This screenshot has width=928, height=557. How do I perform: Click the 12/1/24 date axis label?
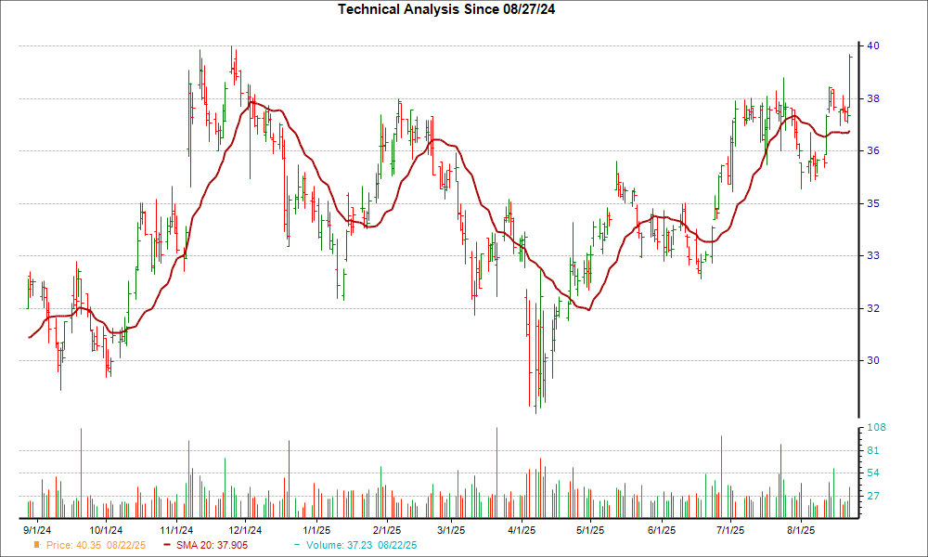click(x=246, y=530)
